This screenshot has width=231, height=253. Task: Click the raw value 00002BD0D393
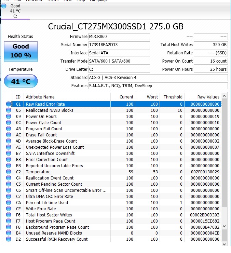click(205, 215)
